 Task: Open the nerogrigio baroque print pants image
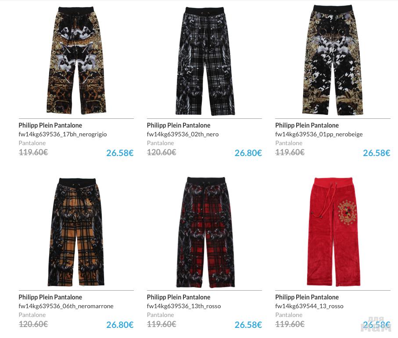pos(76,60)
